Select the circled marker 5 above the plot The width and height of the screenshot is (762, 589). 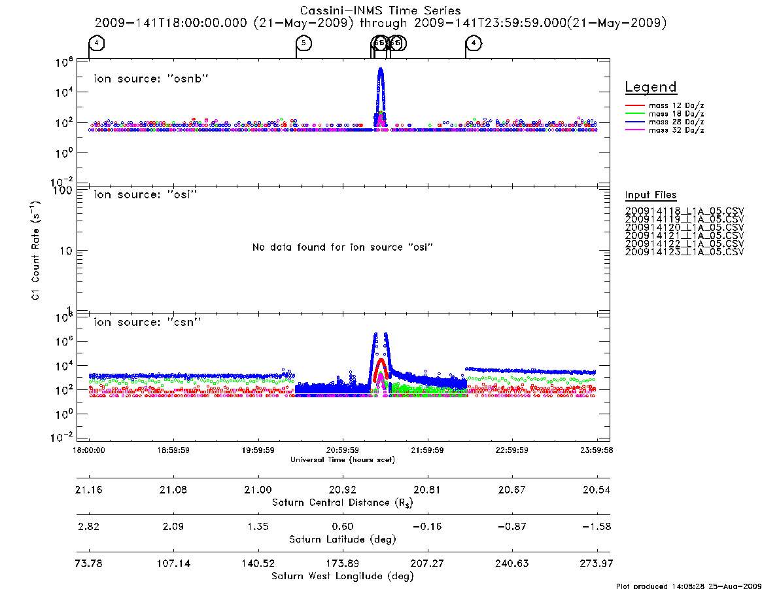point(303,43)
